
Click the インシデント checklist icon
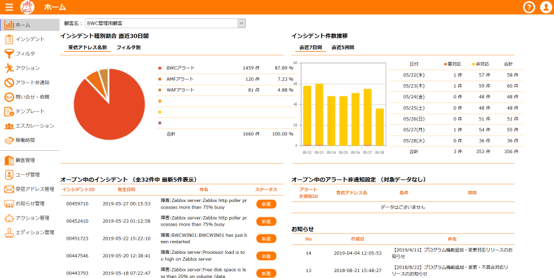click(9, 39)
